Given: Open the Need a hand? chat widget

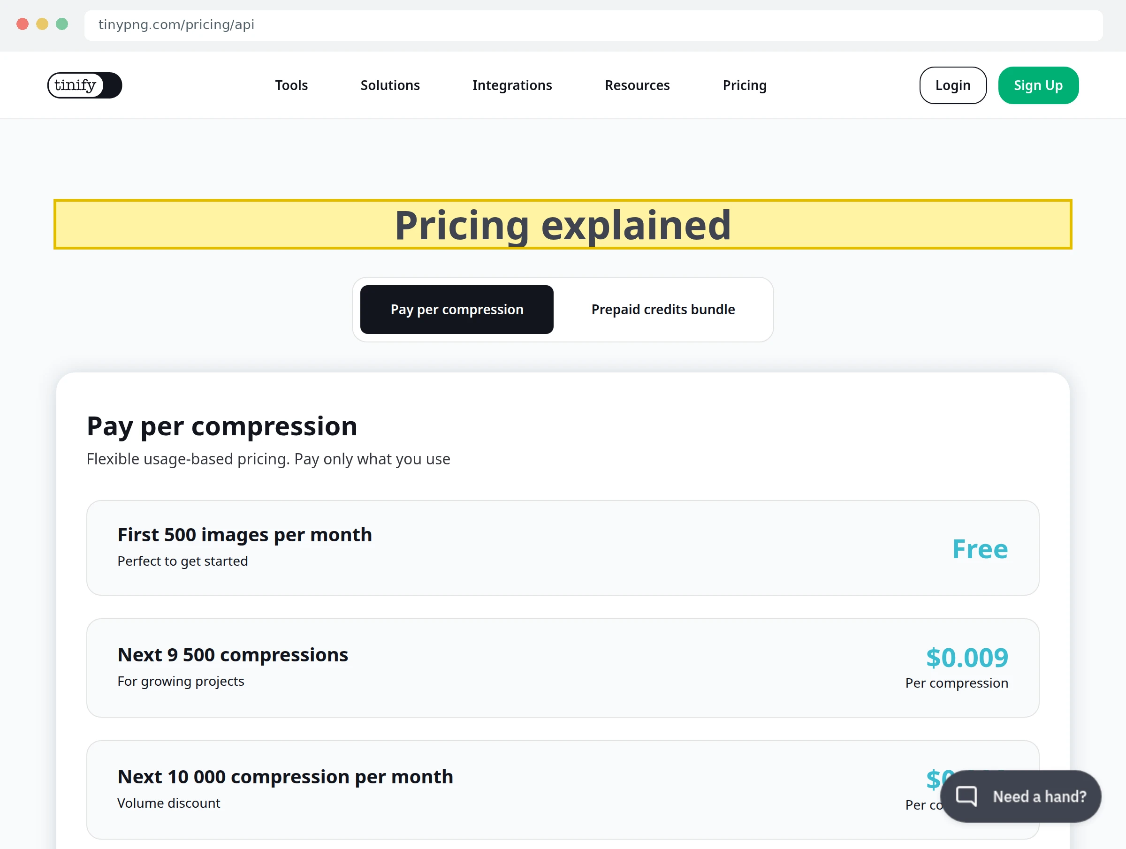Looking at the screenshot, I should 1020,796.
